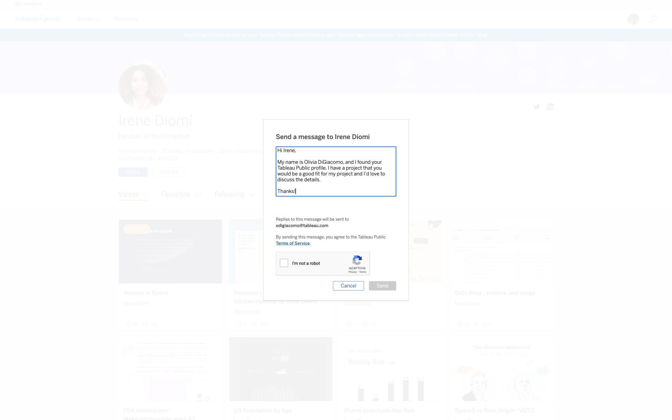The height and width of the screenshot is (420, 672).
Task: Click views eye icon on Rounded card
Action: click(x=255, y=324)
